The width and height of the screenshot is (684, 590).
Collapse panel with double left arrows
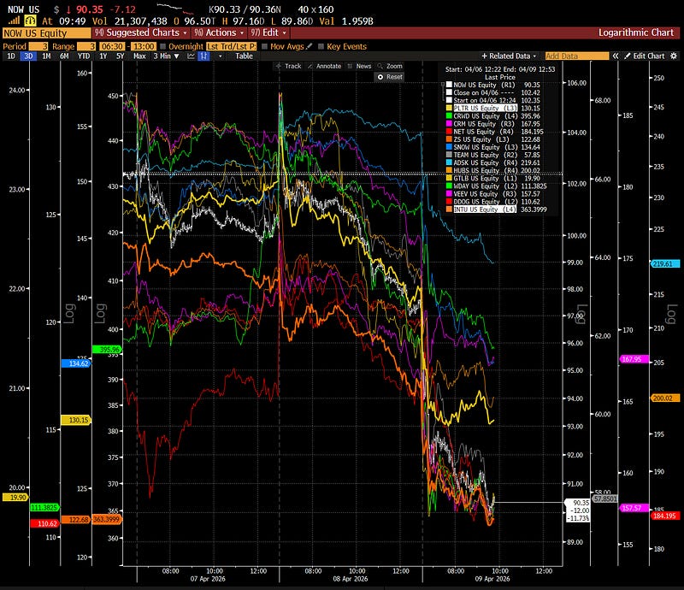[x=616, y=56]
